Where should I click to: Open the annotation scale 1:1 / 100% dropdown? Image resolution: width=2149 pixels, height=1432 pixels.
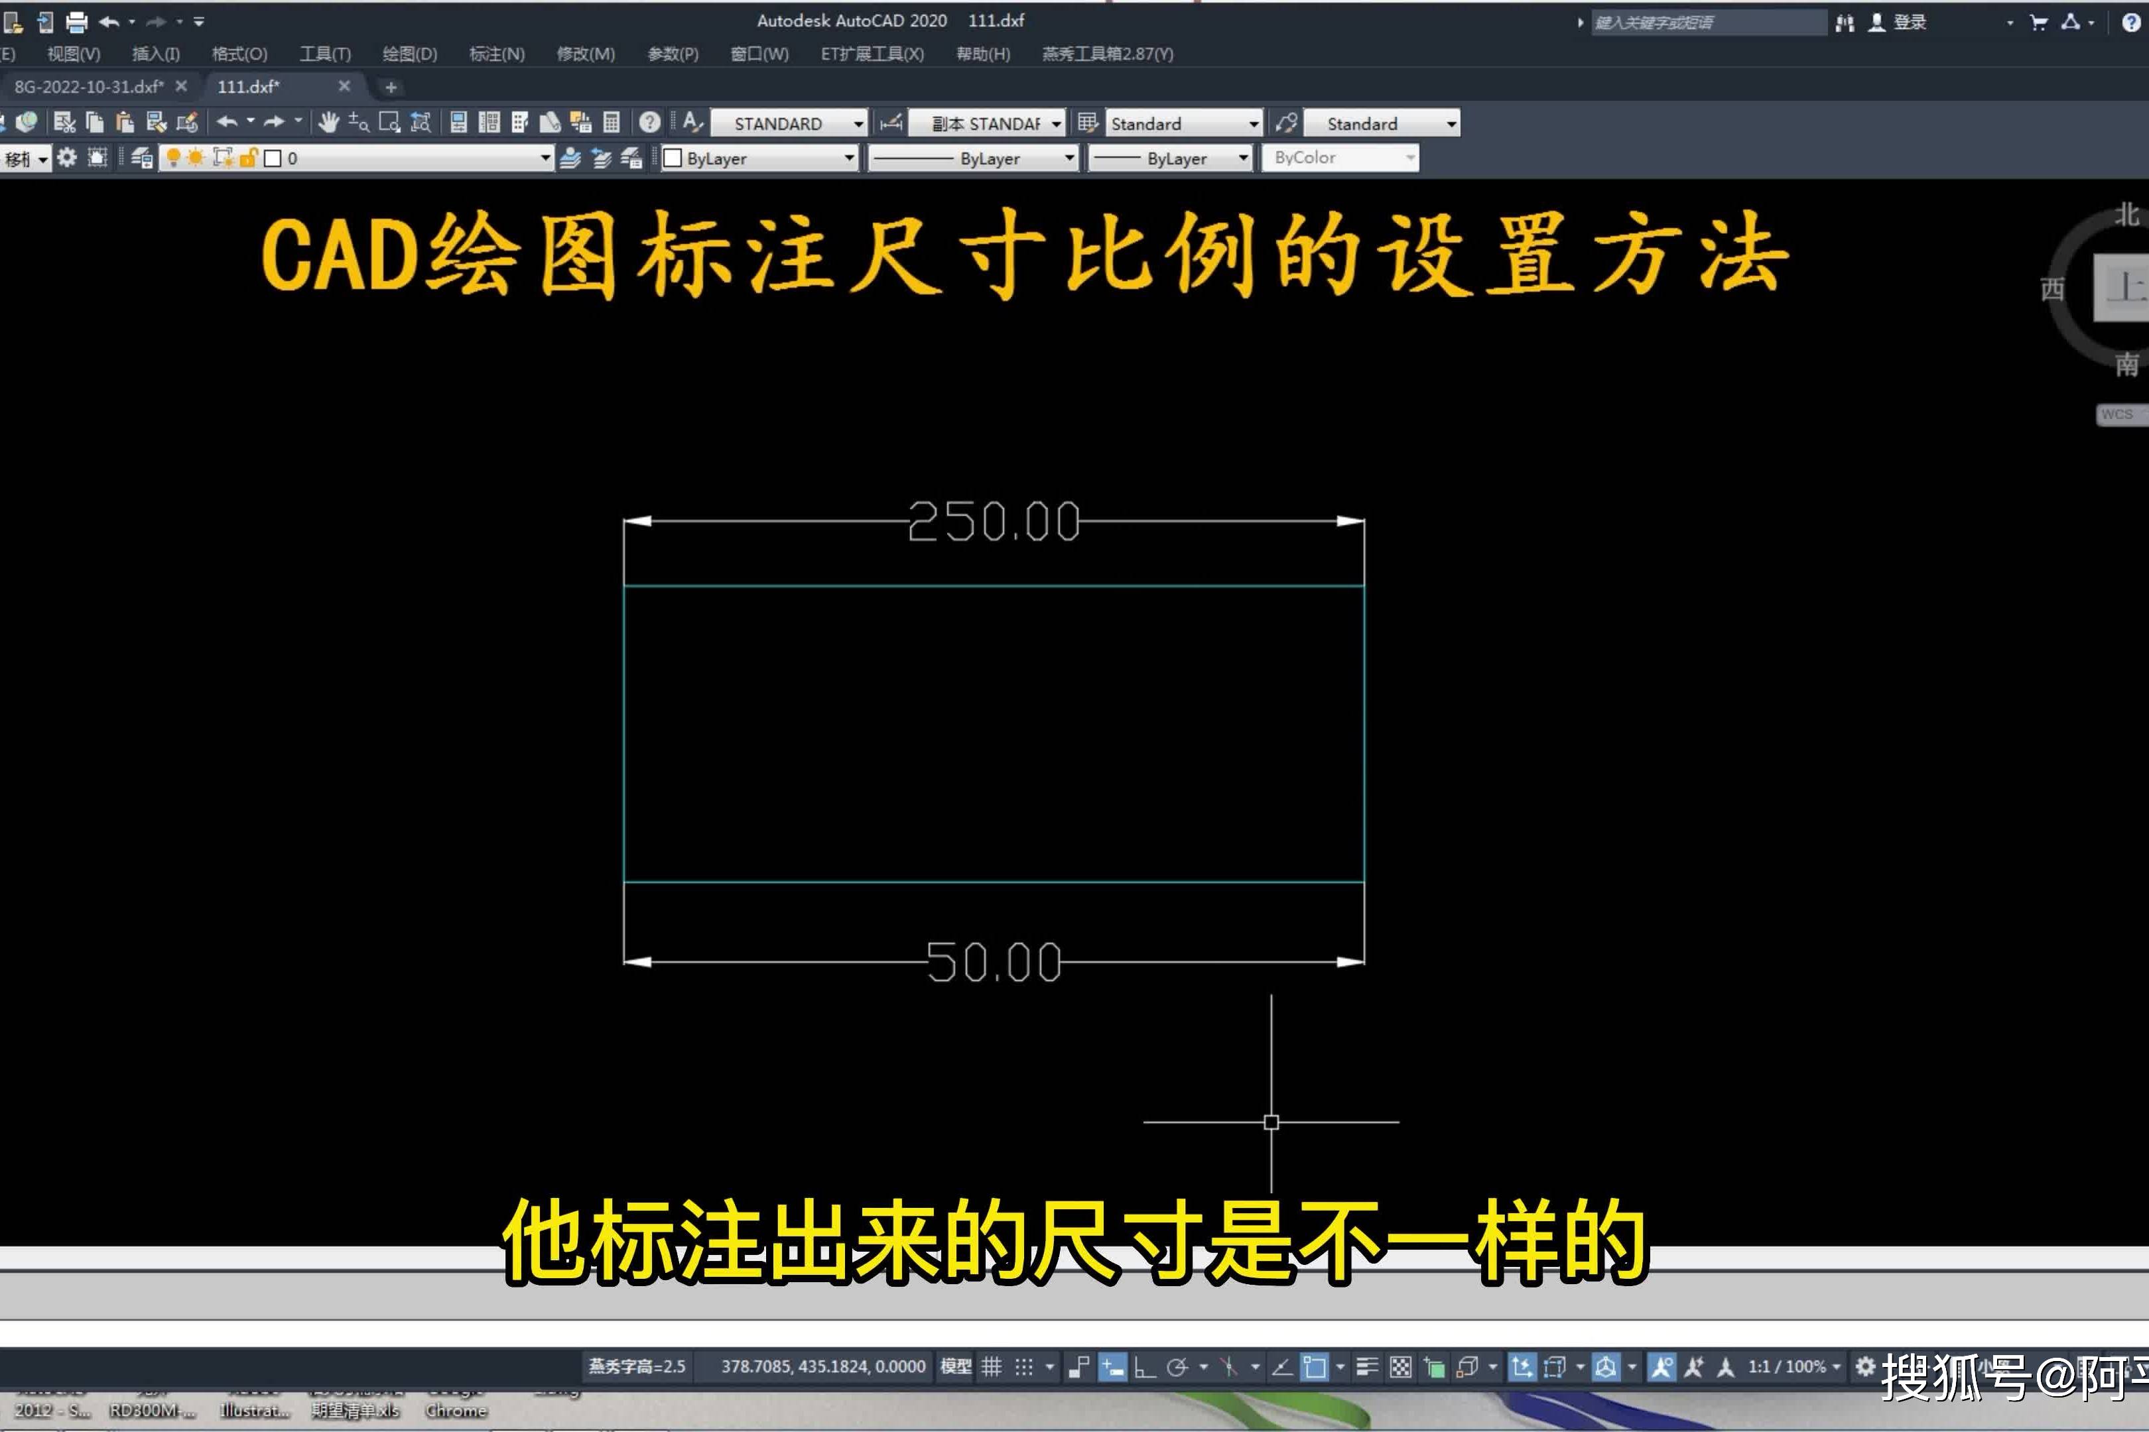1793,1367
